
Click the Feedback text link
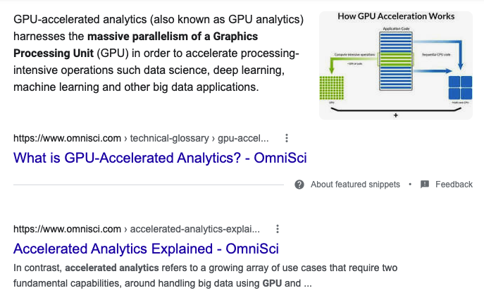point(454,185)
